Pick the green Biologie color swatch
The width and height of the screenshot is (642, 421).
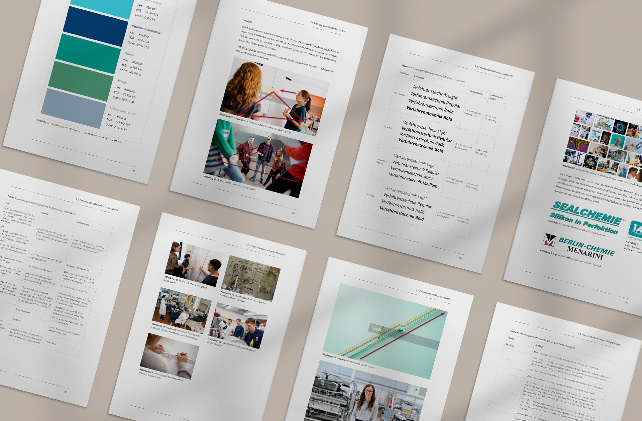[x=81, y=81]
